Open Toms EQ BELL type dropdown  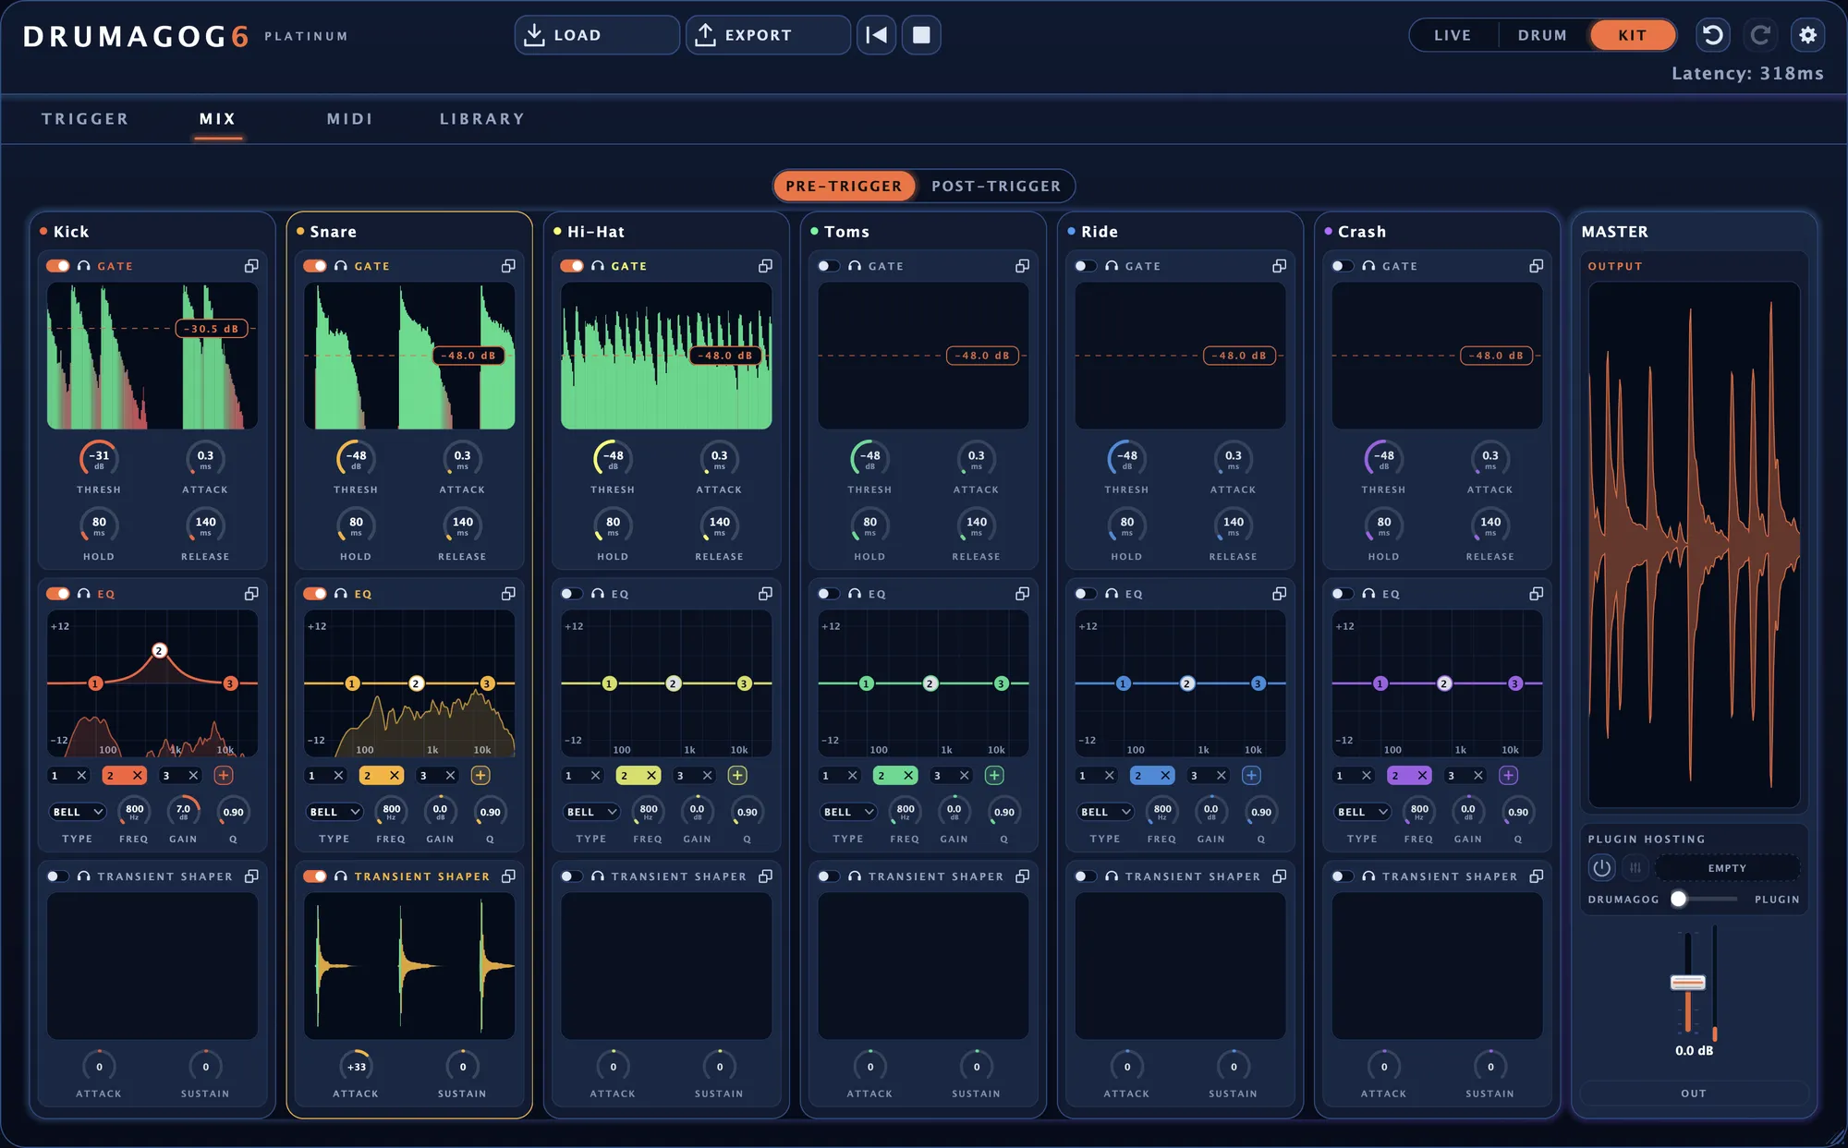(848, 813)
